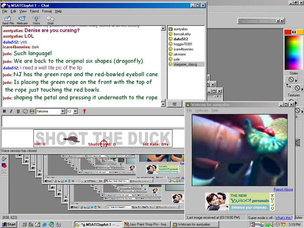Click the What's this? link
This screenshot has width=304, height=228.
coord(284,218)
